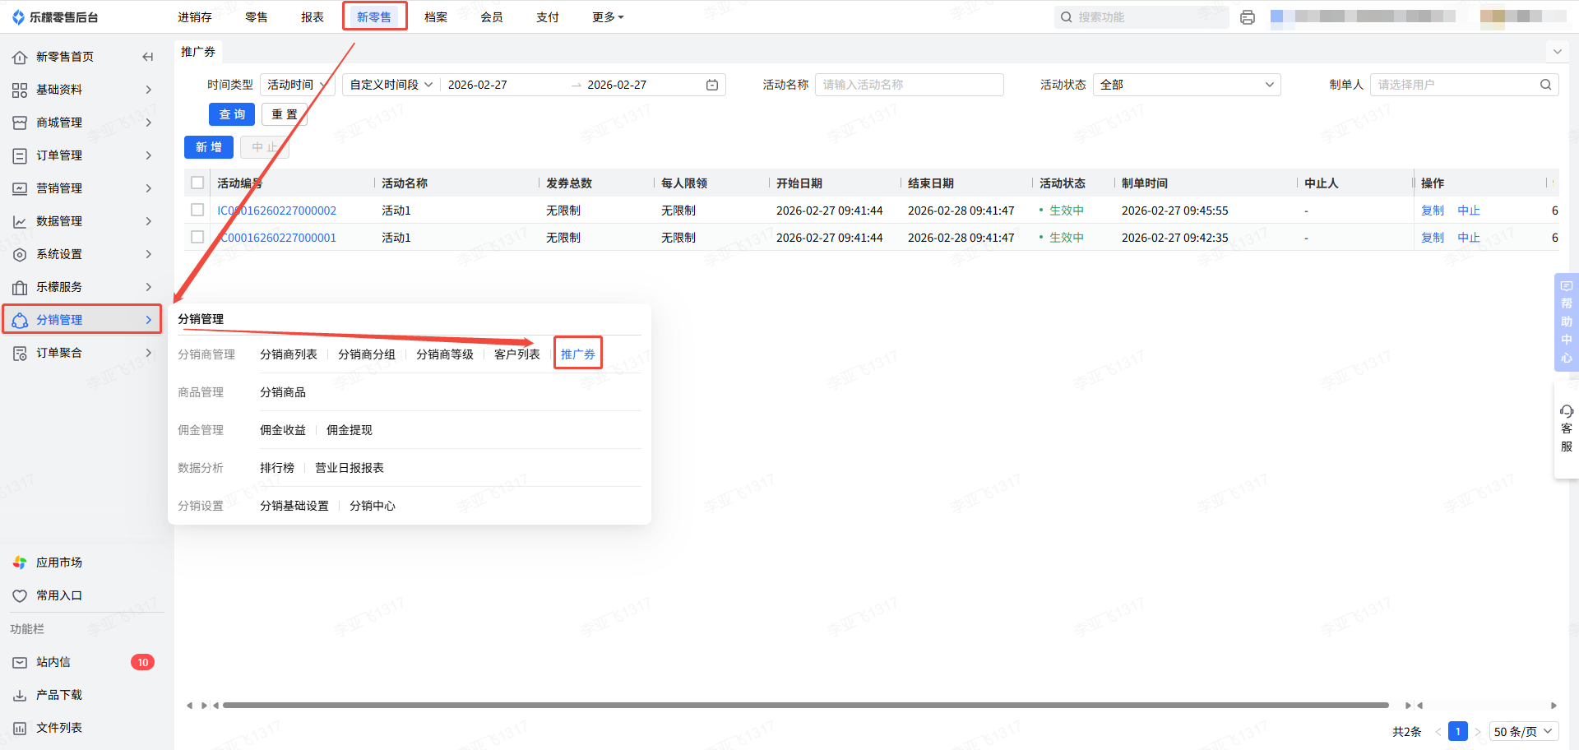
Task: Open the 进销存 top menu
Action: pyautogui.click(x=195, y=17)
